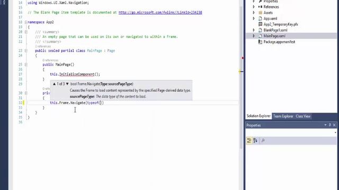The height and width of the screenshot is (190, 339).
Task: Click the MainPage.xaml file icon
Action: coord(260,36)
